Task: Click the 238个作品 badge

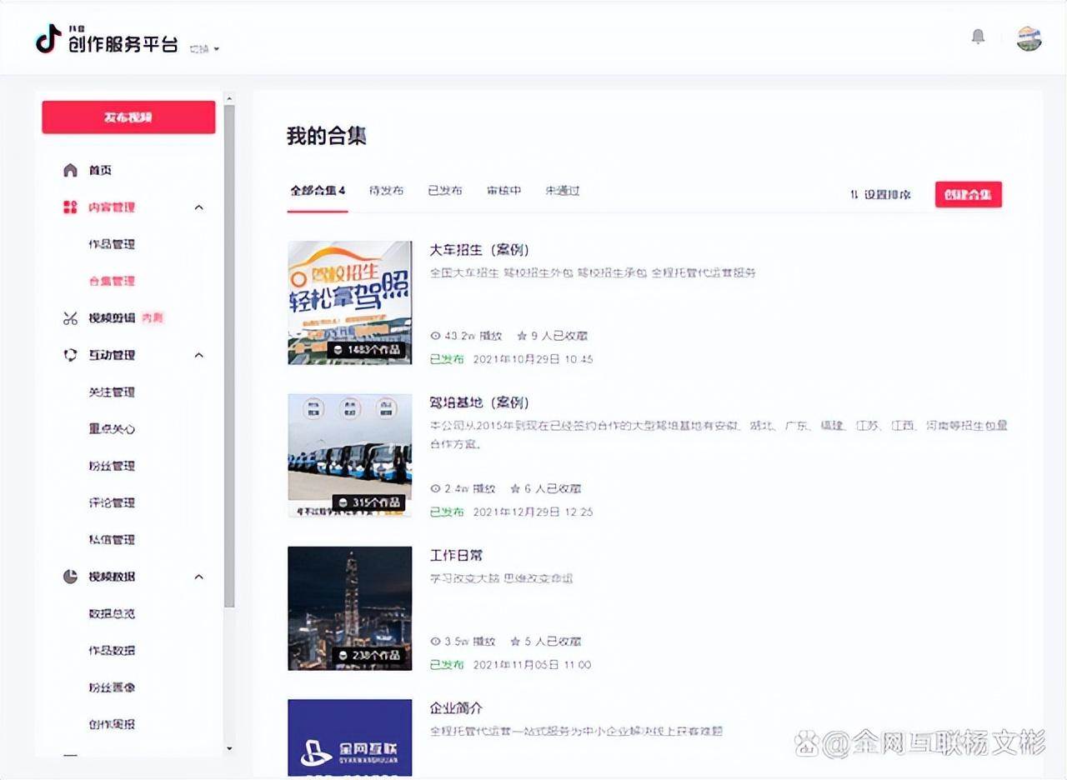Action: 368,656
